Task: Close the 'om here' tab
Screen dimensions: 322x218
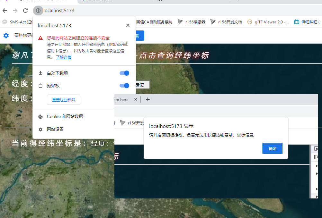Action: (x=136, y=99)
